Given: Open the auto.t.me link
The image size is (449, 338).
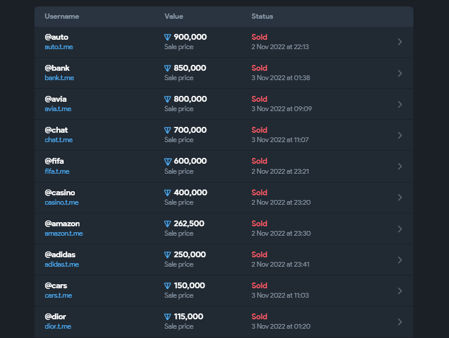Looking at the screenshot, I should (58, 47).
